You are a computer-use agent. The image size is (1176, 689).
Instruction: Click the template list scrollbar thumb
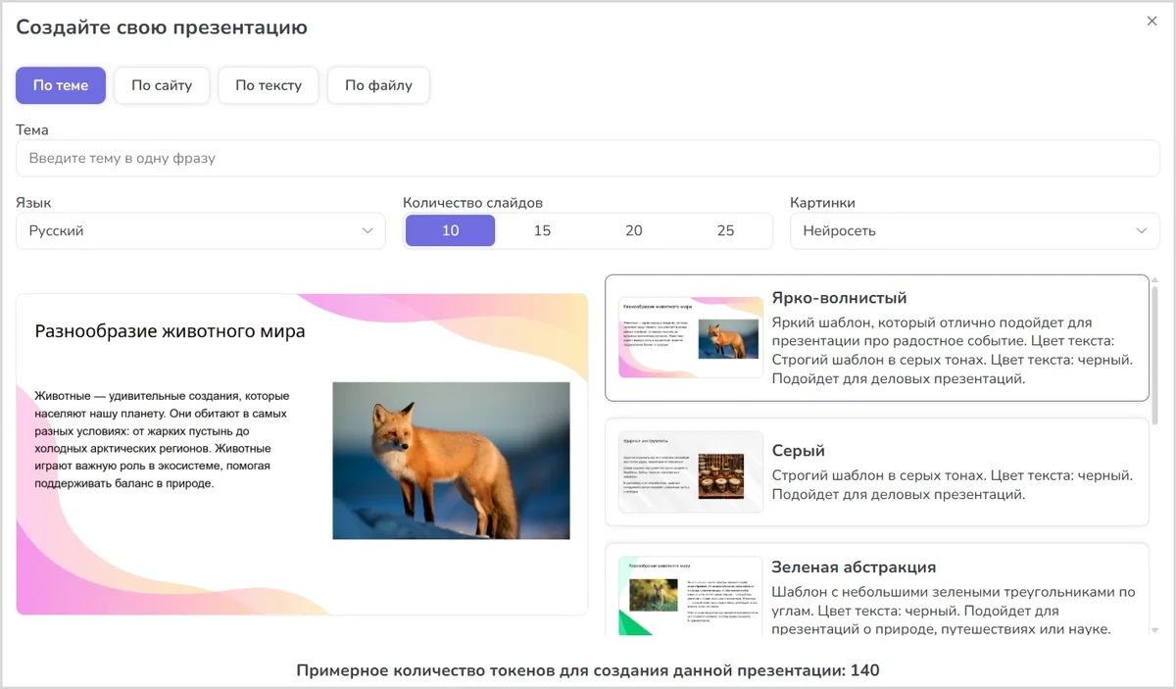click(x=1154, y=357)
